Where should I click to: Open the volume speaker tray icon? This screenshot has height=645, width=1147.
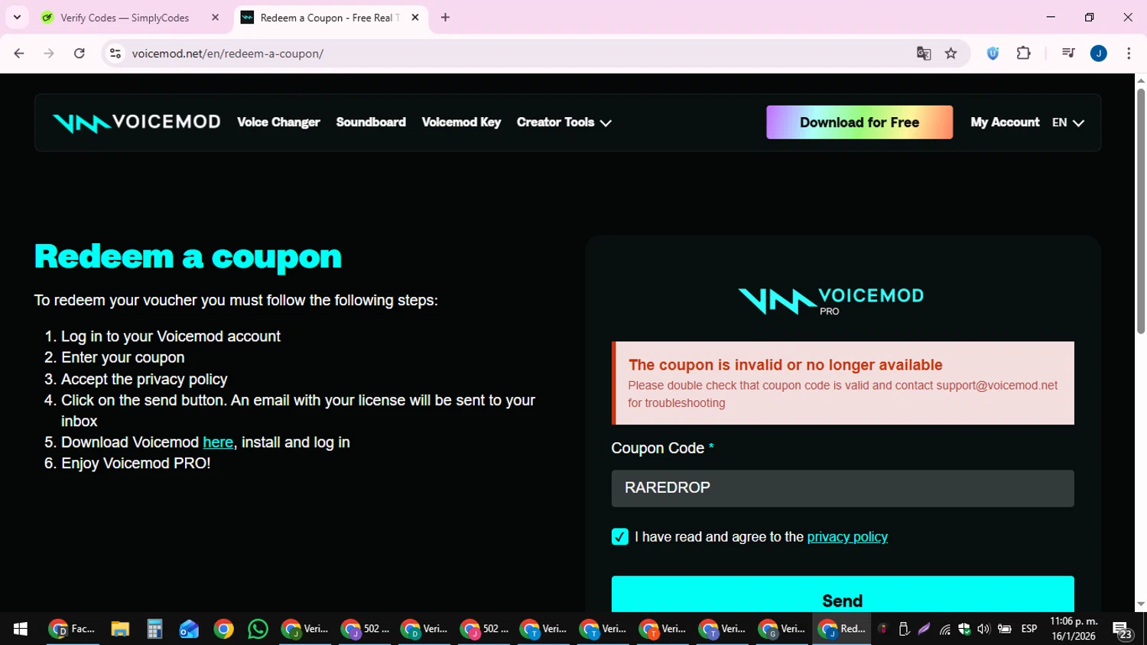coord(983,629)
